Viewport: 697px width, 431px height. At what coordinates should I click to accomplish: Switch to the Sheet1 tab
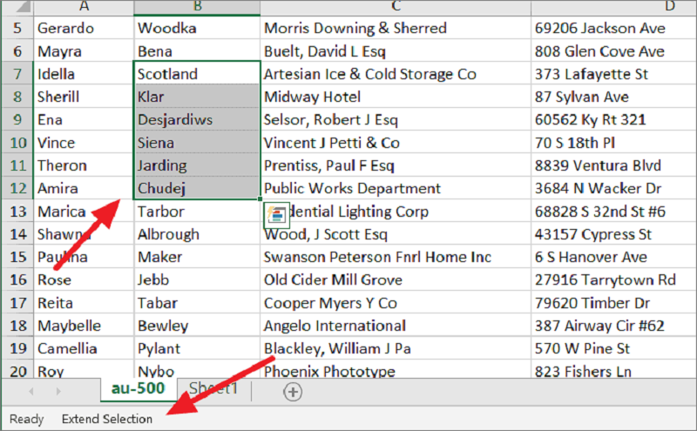click(213, 389)
